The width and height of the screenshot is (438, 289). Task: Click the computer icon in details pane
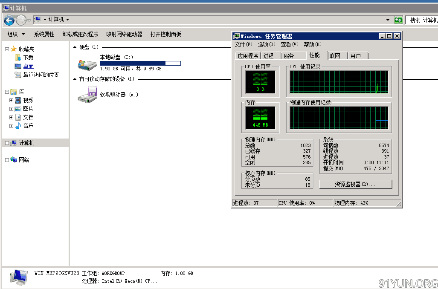click(19, 277)
